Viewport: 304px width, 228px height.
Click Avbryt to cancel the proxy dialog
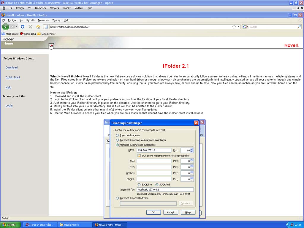171,212
